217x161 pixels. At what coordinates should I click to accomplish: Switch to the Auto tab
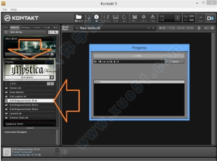(x=56, y=27)
